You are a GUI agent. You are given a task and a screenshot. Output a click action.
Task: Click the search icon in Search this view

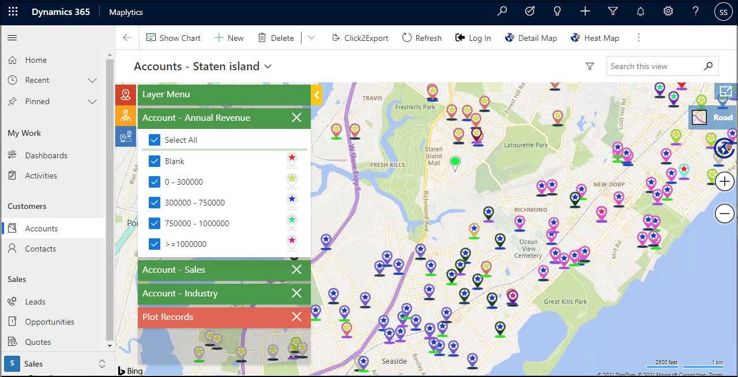pyautogui.click(x=709, y=66)
